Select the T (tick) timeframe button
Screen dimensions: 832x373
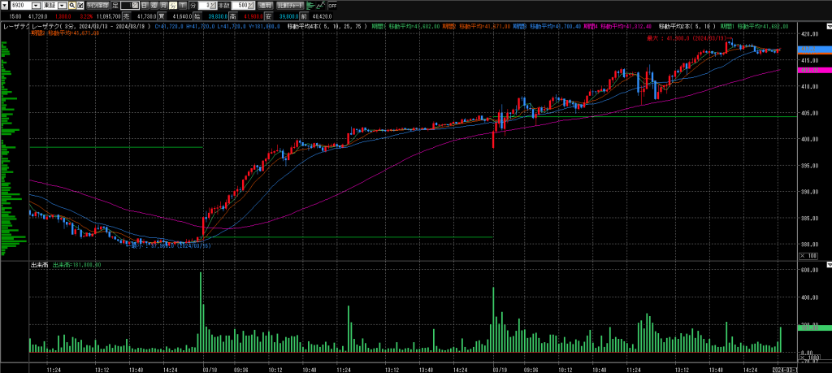tap(182, 5)
